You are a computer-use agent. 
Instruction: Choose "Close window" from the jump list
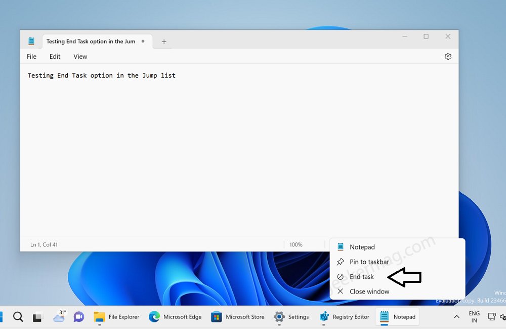[369, 291]
